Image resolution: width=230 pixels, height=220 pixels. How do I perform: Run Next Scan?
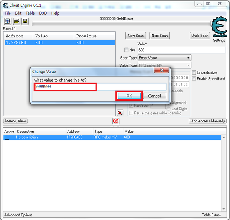pos(160,36)
